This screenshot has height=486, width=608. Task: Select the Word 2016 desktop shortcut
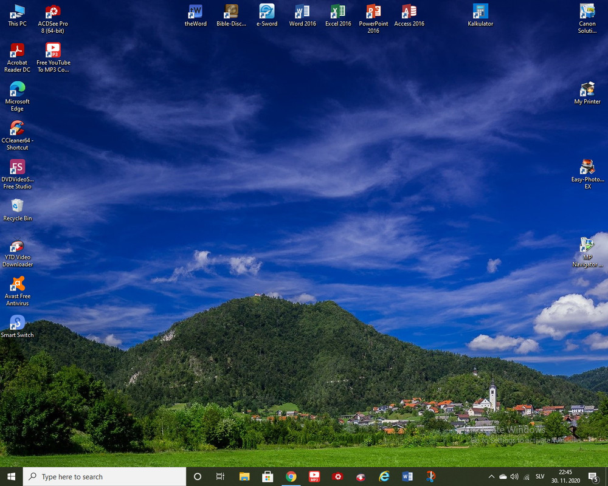(302, 16)
